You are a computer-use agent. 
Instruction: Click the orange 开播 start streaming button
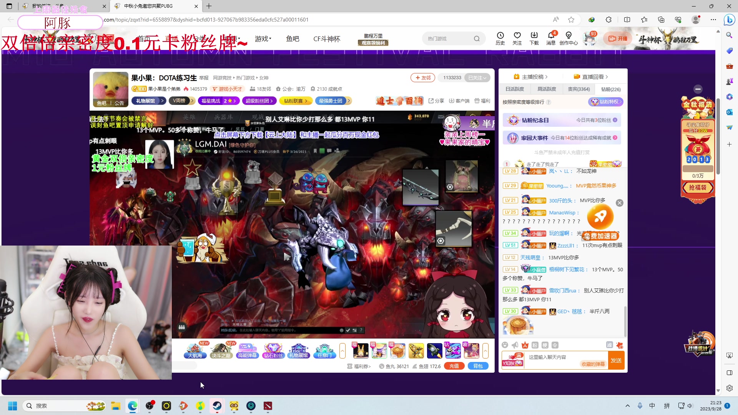[618, 38]
